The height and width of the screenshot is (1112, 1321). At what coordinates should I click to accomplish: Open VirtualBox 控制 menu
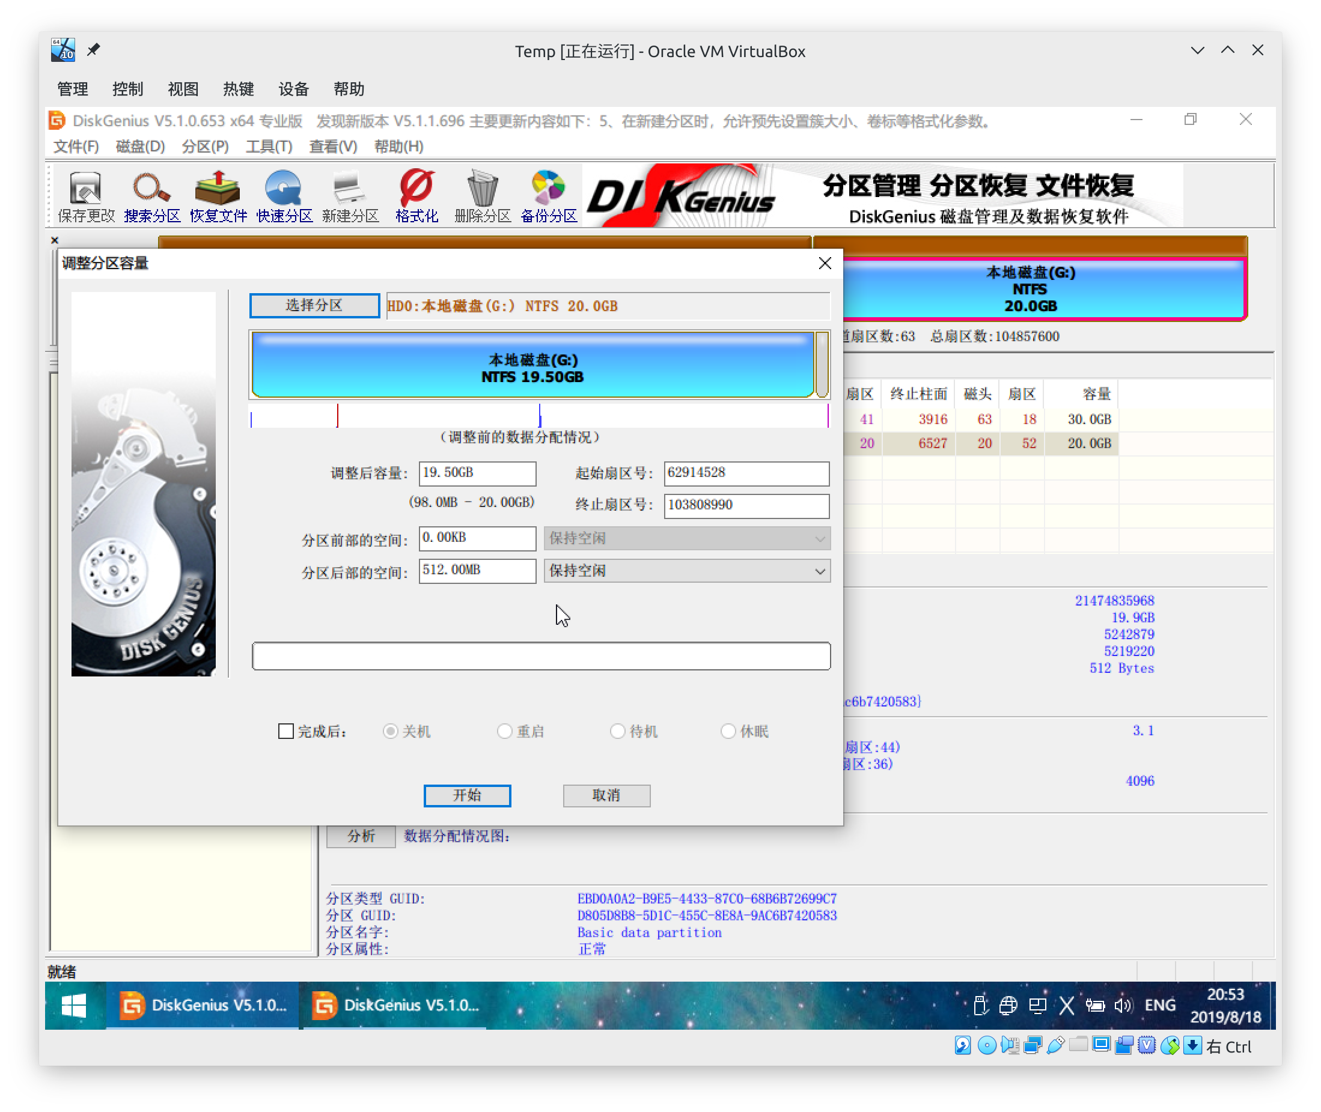pyautogui.click(x=127, y=89)
